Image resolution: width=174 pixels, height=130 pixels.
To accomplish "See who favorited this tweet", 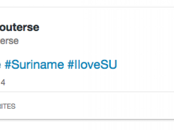I will (8, 106).
